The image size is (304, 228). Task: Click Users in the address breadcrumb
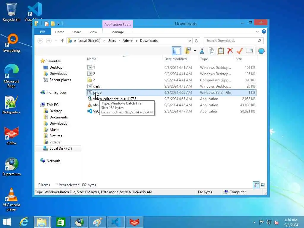coord(112,41)
